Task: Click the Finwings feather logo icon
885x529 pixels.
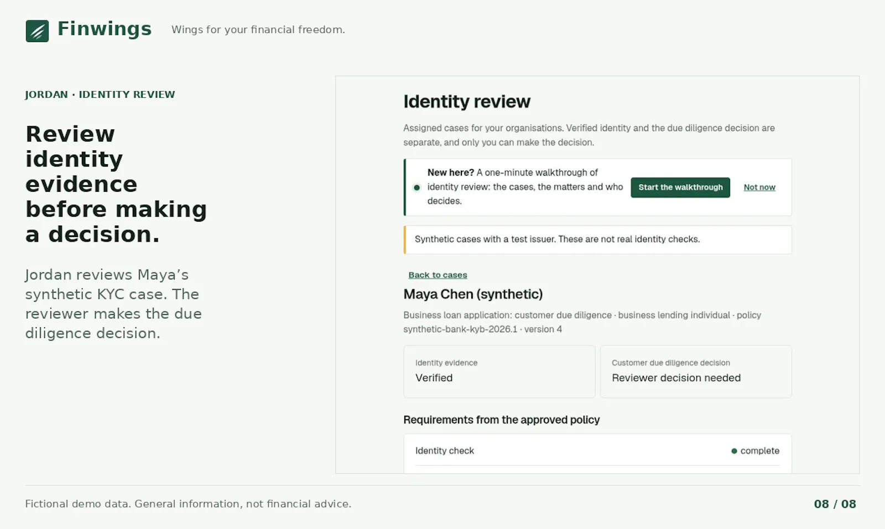Action: (37, 31)
